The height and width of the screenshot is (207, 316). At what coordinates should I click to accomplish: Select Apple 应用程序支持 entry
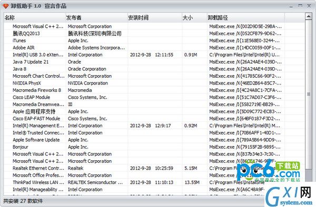(34, 111)
